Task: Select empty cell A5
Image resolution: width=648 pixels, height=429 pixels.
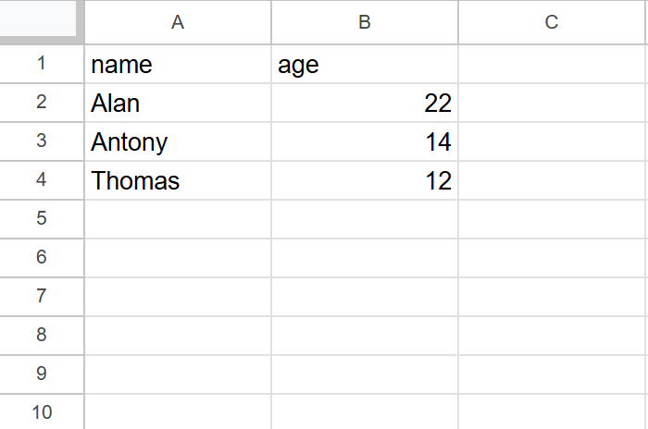Action: click(178, 220)
